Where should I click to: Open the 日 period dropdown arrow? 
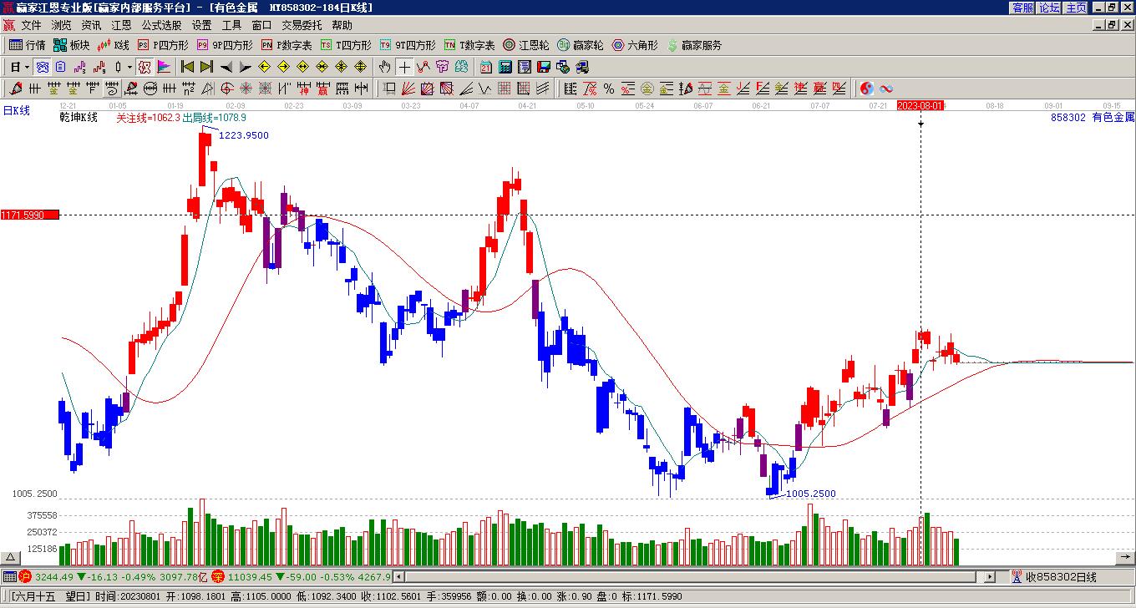(27, 67)
